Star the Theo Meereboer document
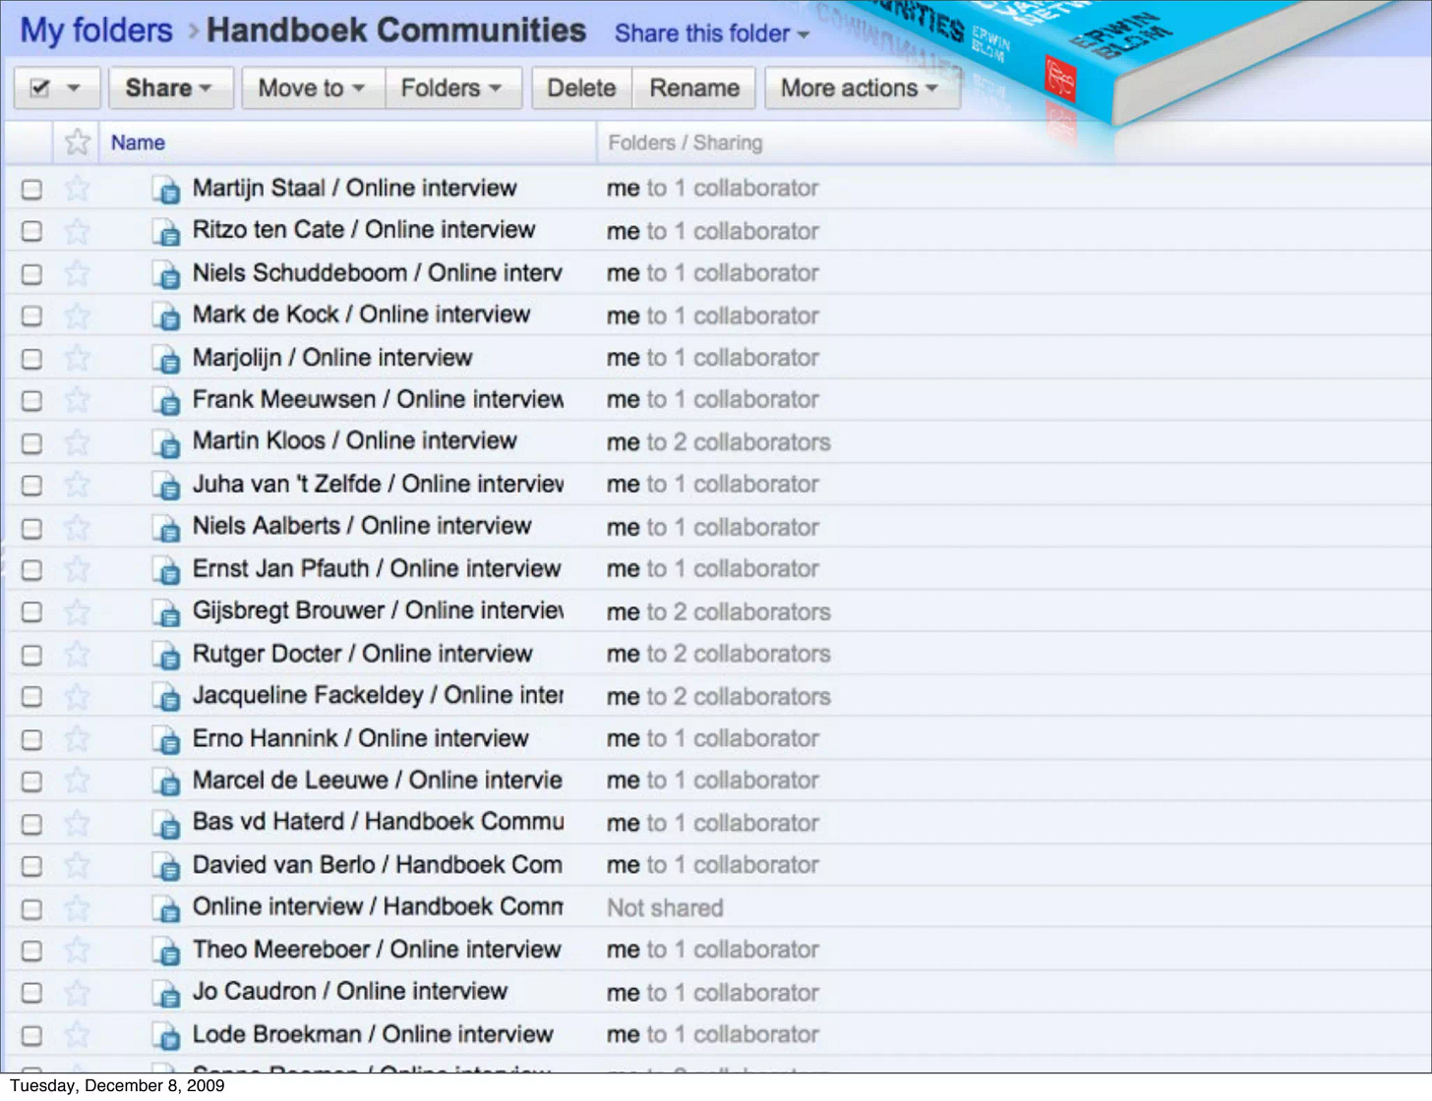 (x=77, y=951)
